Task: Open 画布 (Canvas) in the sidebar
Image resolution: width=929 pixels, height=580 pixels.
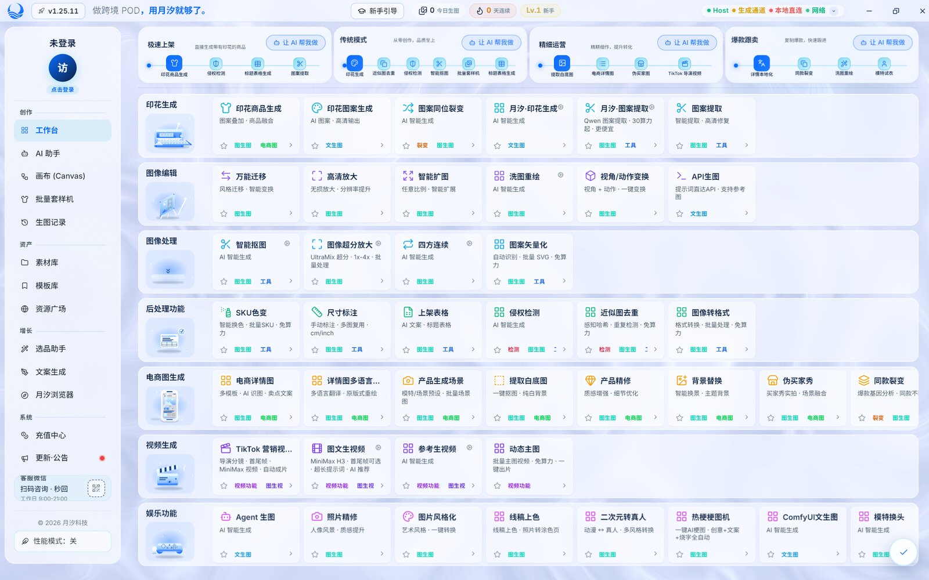Action: click(x=63, y=176)
